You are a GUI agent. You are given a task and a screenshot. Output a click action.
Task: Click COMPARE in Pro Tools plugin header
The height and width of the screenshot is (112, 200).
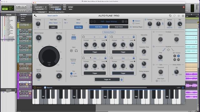pos(58,9)
